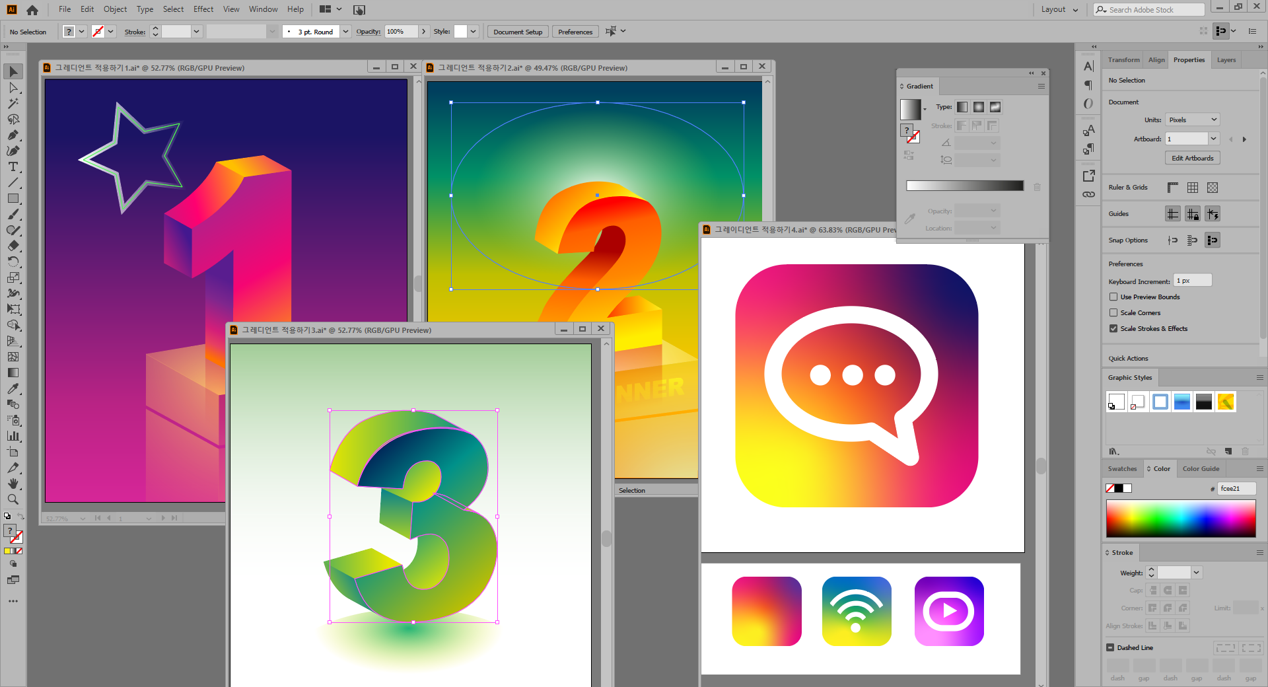Viewport: 1268px width, 687px height.
Task: Open the fill color dropdown in control bar
Action: 82,32
